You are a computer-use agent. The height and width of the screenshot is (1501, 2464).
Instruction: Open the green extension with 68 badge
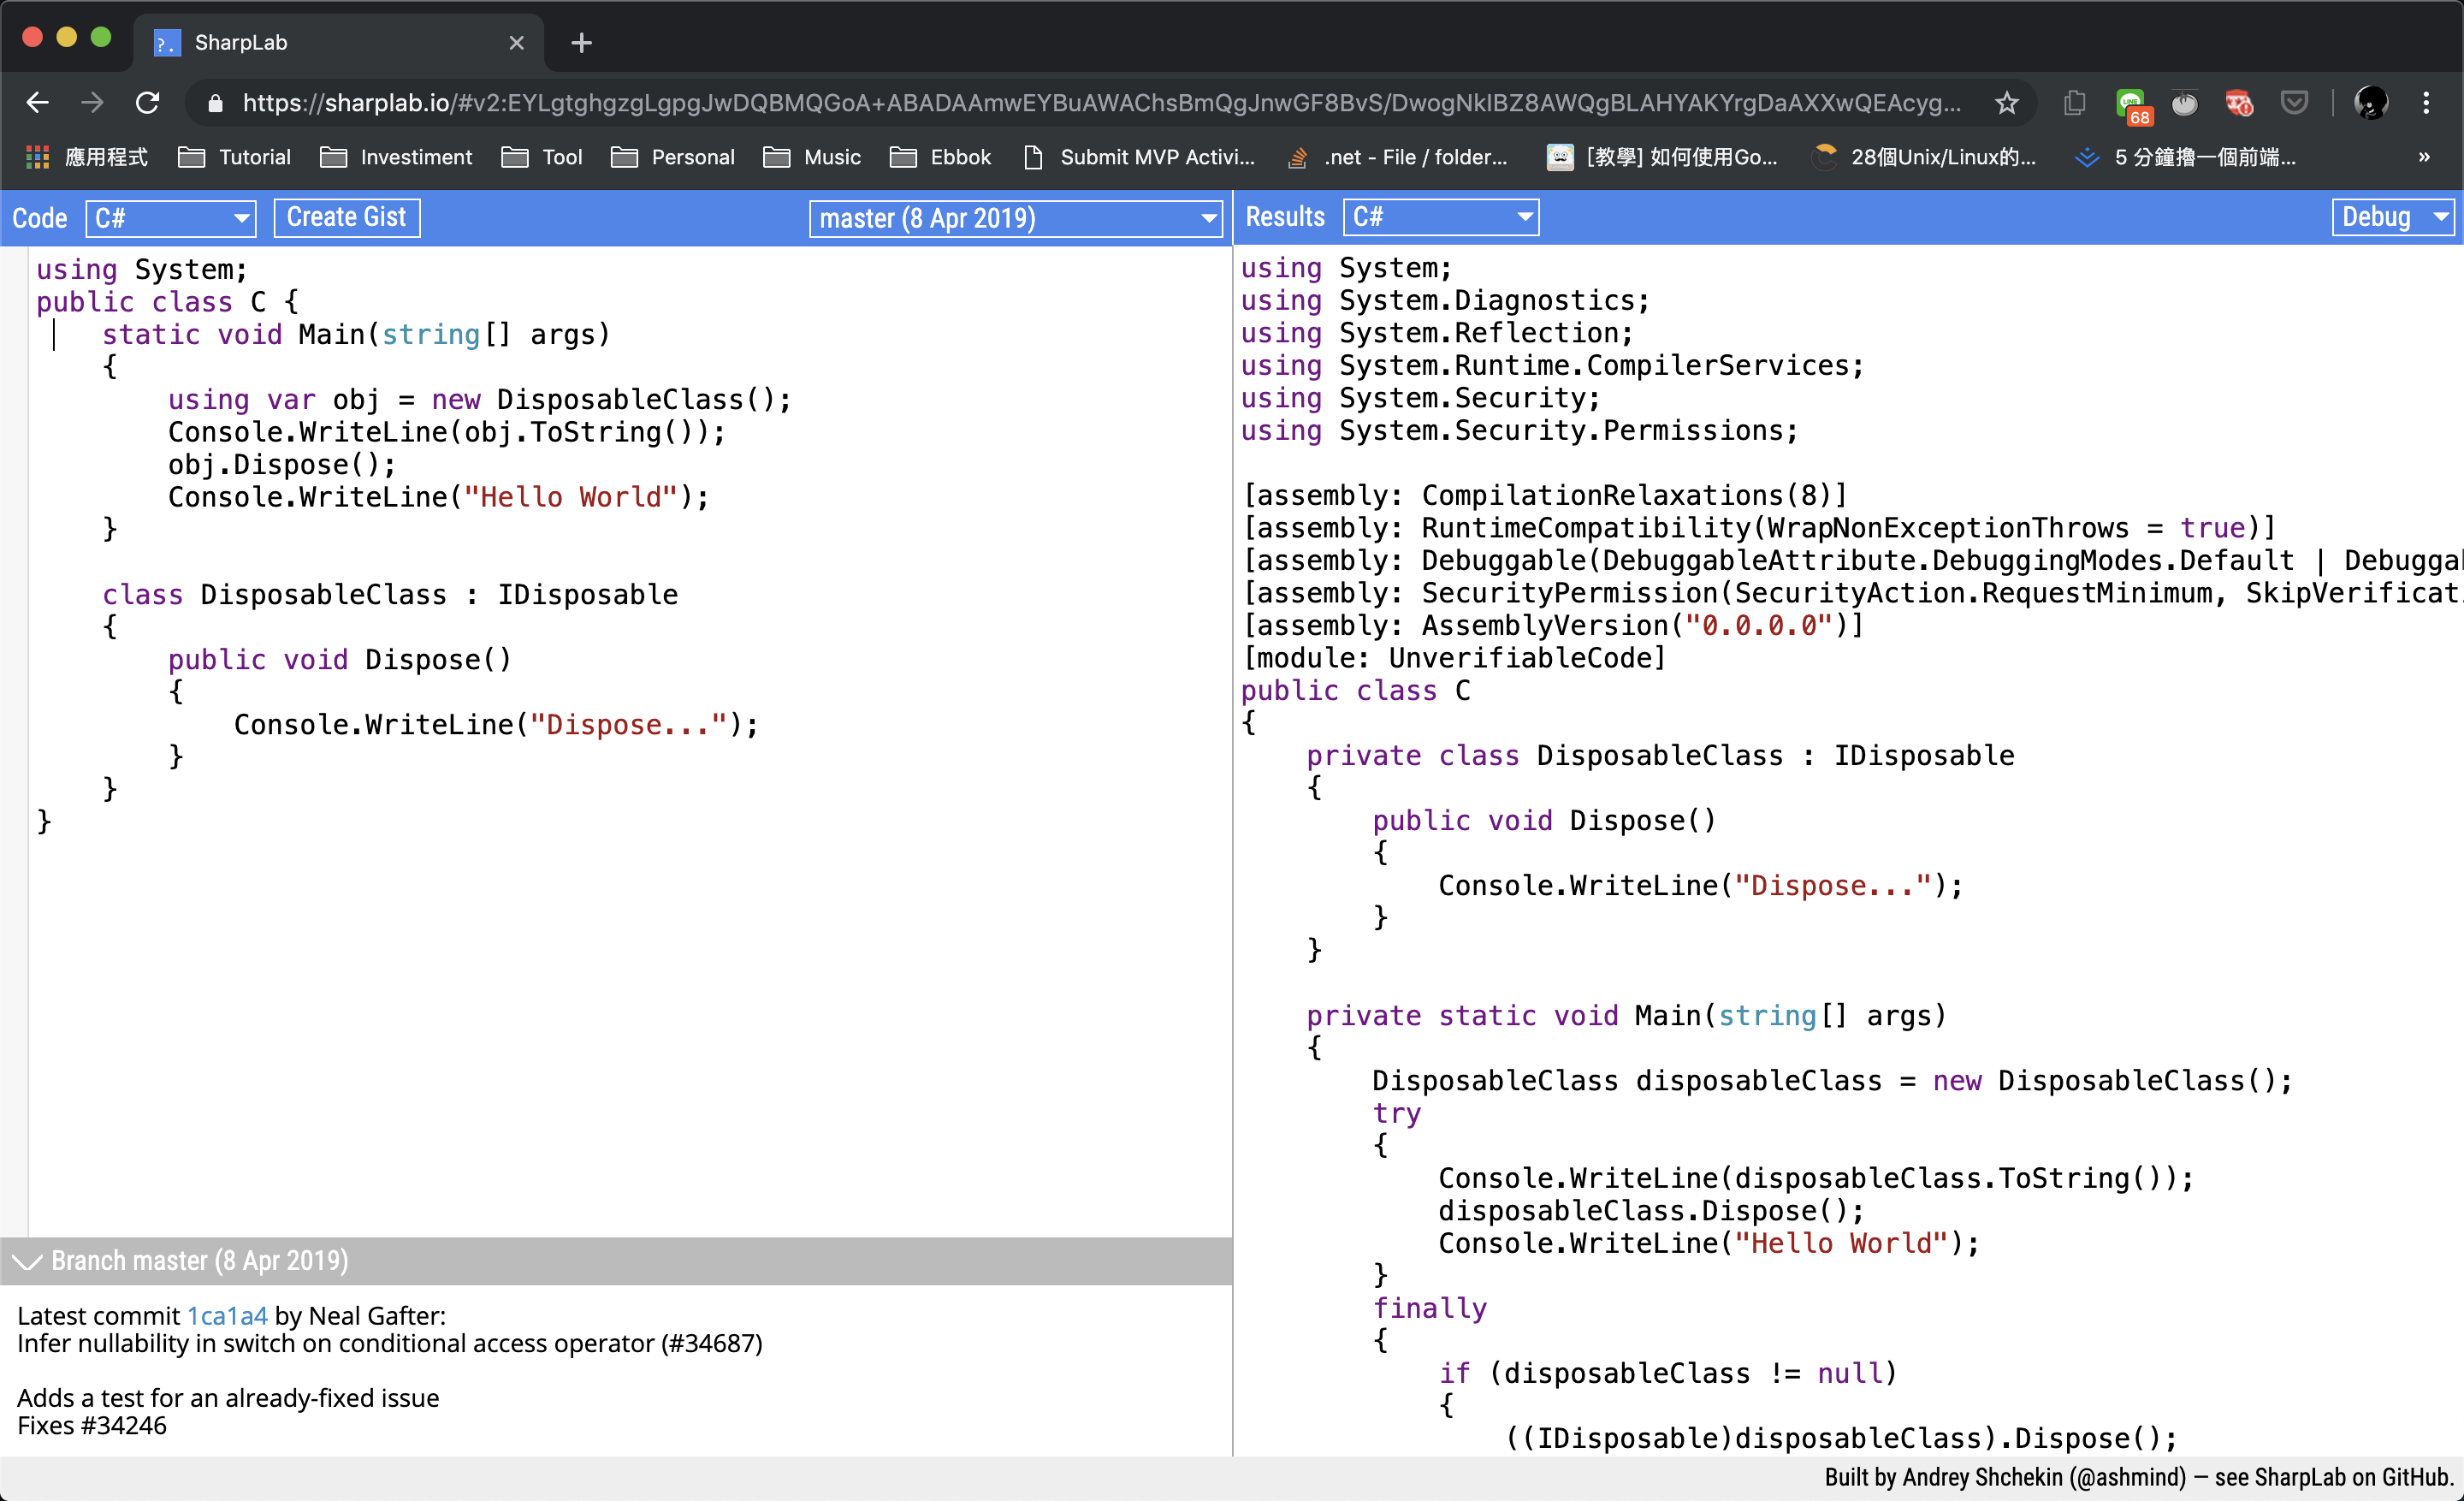click(2132, 104)
